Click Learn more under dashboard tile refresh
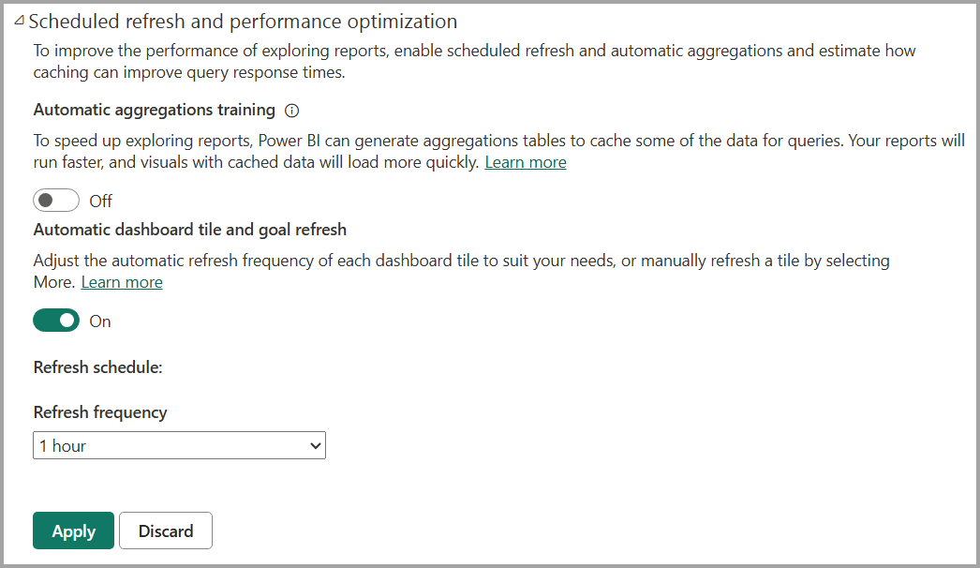Viewport: 980px width, 568px height. click(121, 281)
